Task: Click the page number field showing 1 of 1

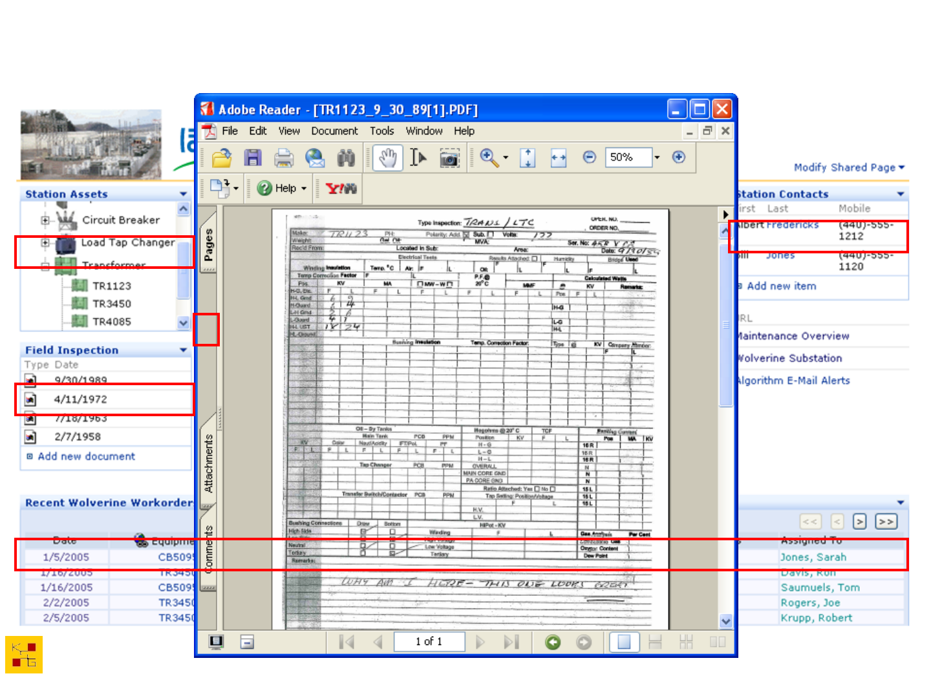Action: 429,642
